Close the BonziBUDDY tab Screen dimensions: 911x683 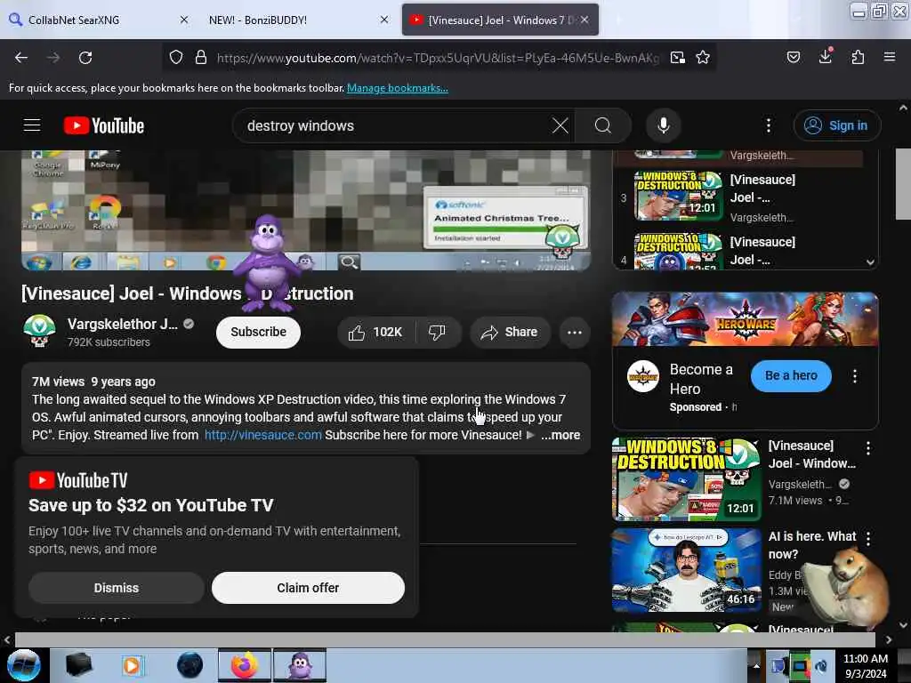click(x=384, y=20)
